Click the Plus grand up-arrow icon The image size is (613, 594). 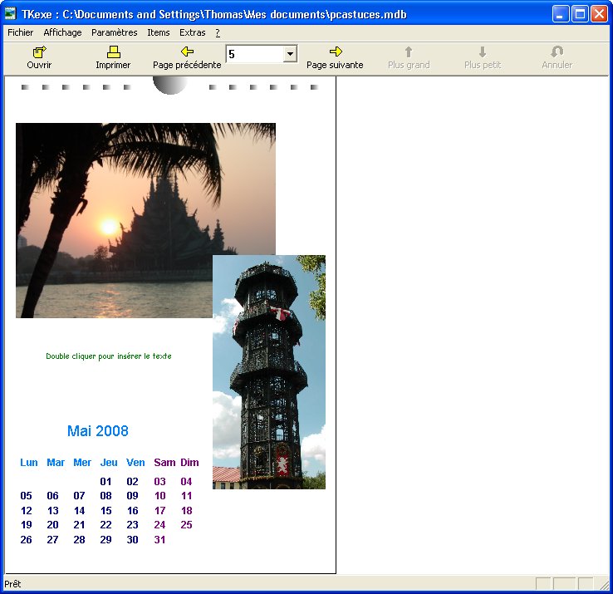coord(409,52)
